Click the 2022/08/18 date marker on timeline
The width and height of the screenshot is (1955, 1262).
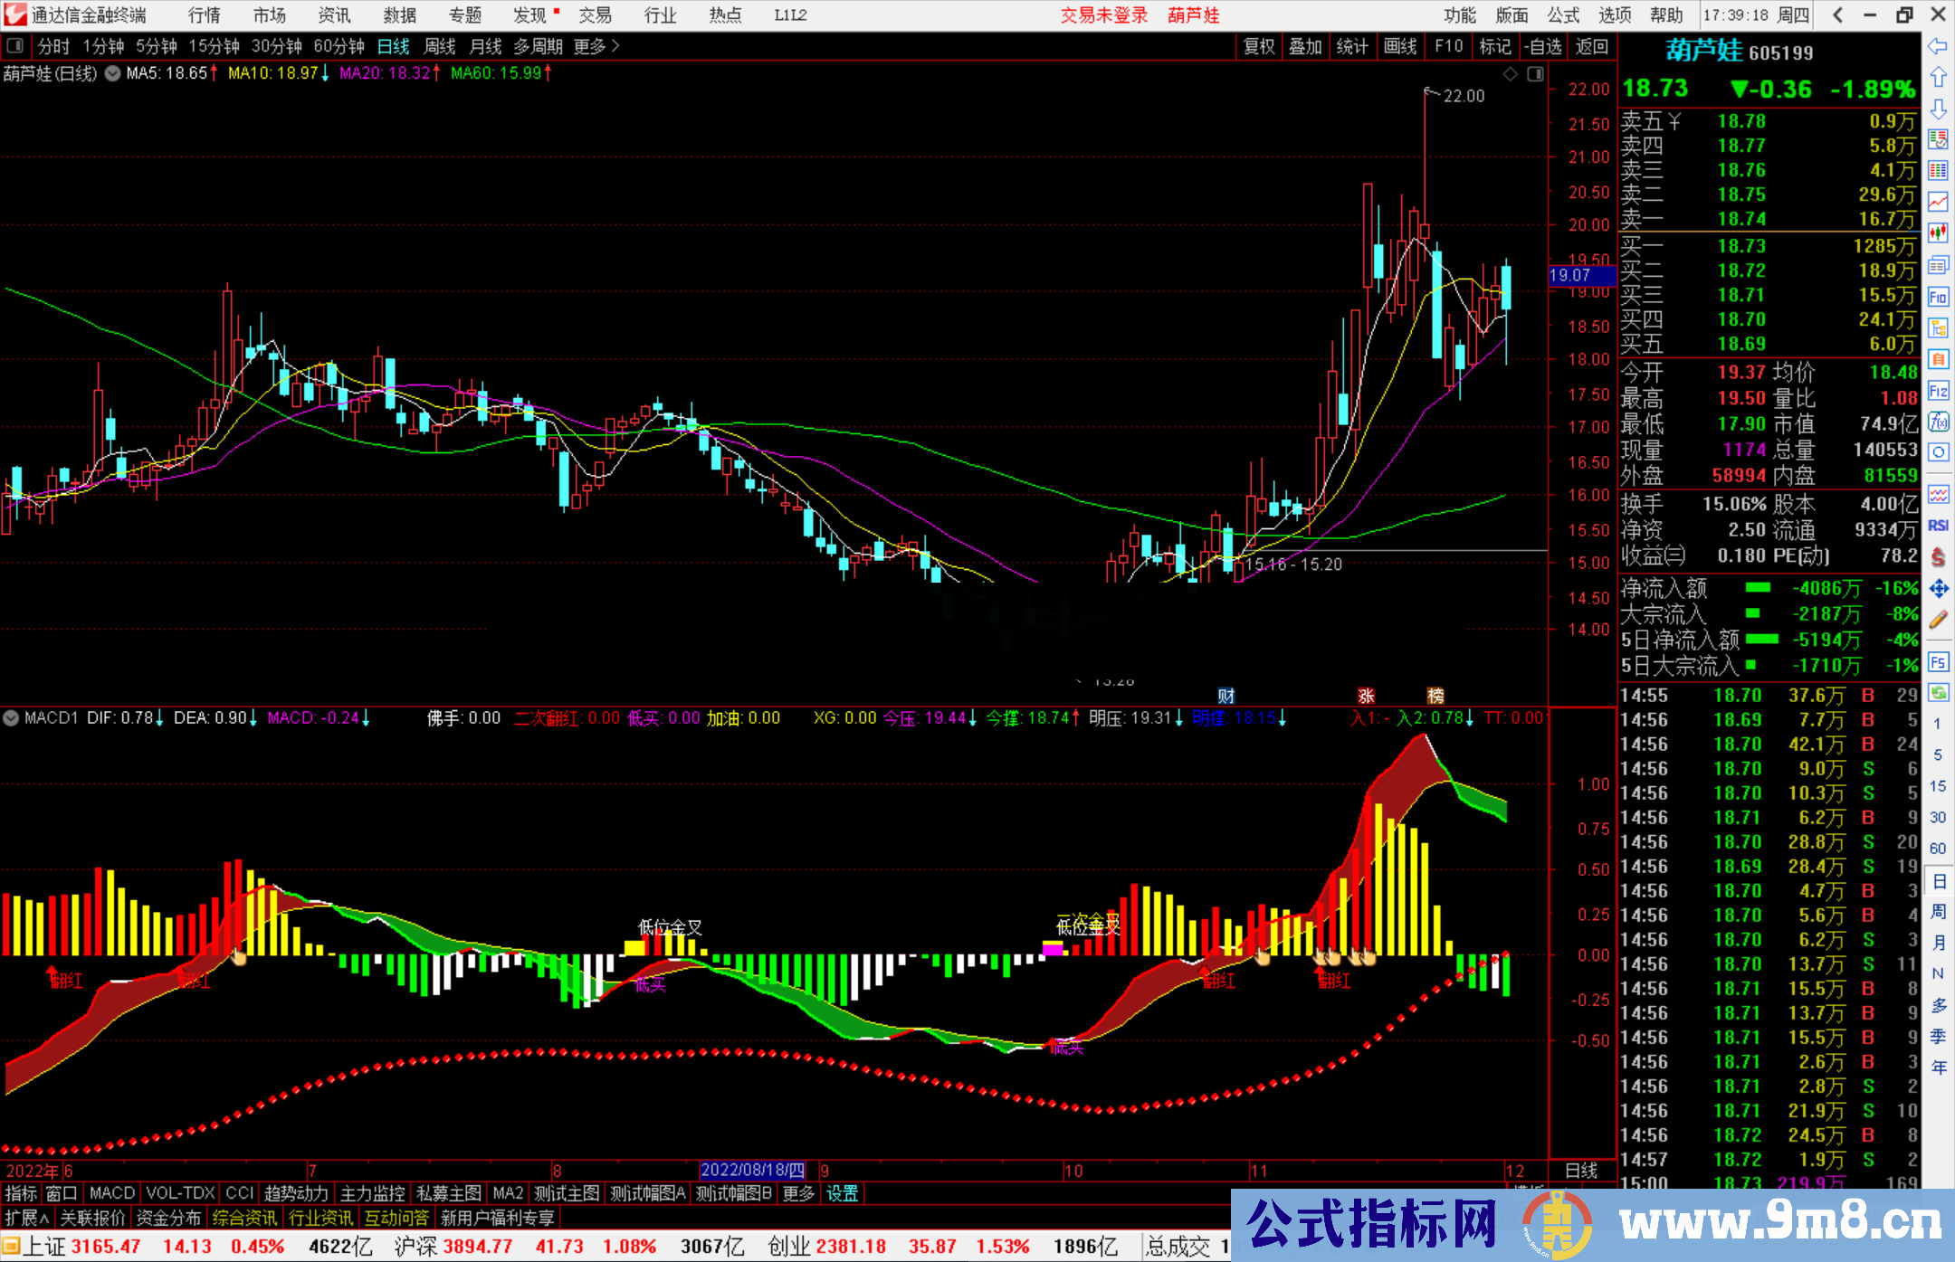tap(752, 1170)
